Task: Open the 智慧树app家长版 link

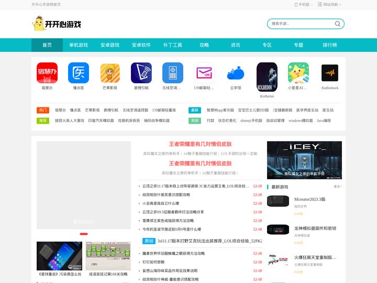Action: (x=220, y=110)
